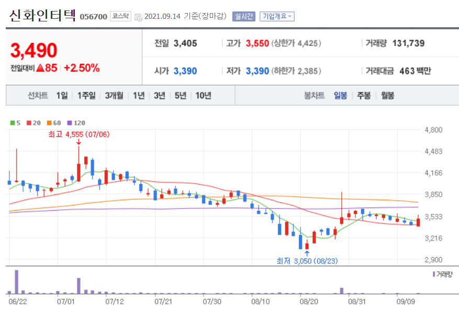Image resolution: width=459 pixels, height=310 pixels.
Task: Click the 선차트 label
Action: [38, 95]
